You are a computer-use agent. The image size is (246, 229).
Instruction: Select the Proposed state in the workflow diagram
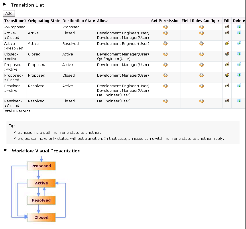41,166
